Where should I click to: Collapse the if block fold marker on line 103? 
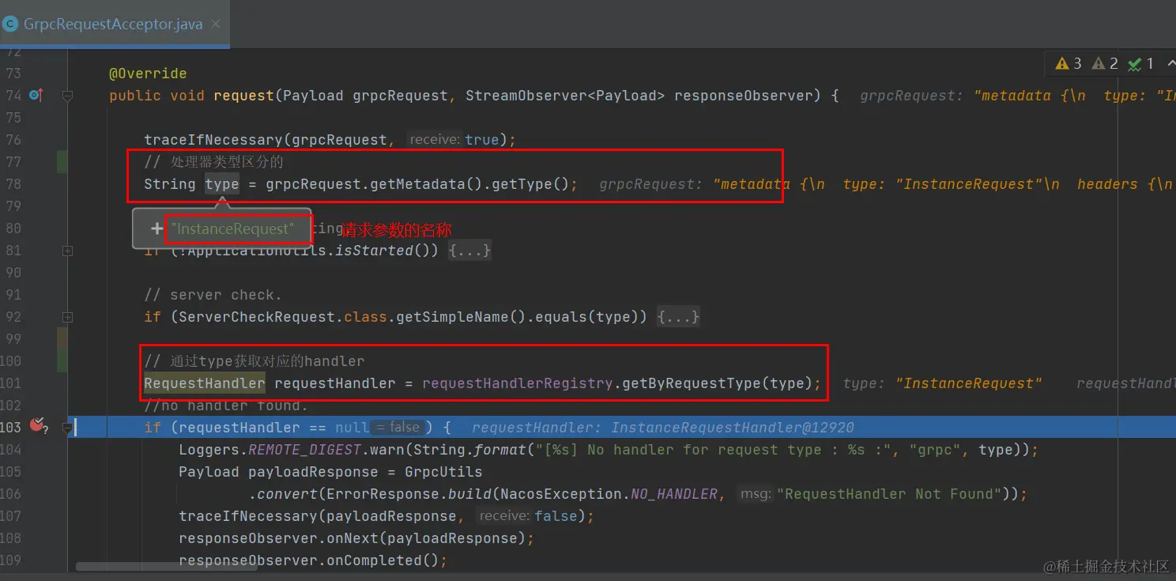click(x=68, y=428)
